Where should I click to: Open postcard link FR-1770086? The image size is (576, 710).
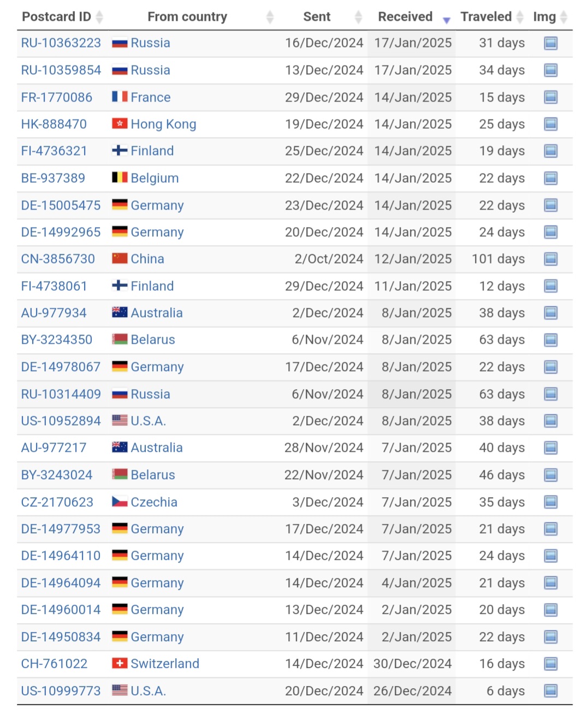(57, 98)
